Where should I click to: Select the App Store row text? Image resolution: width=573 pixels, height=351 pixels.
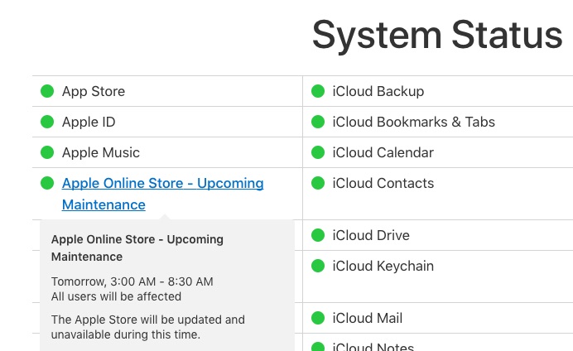94,91
